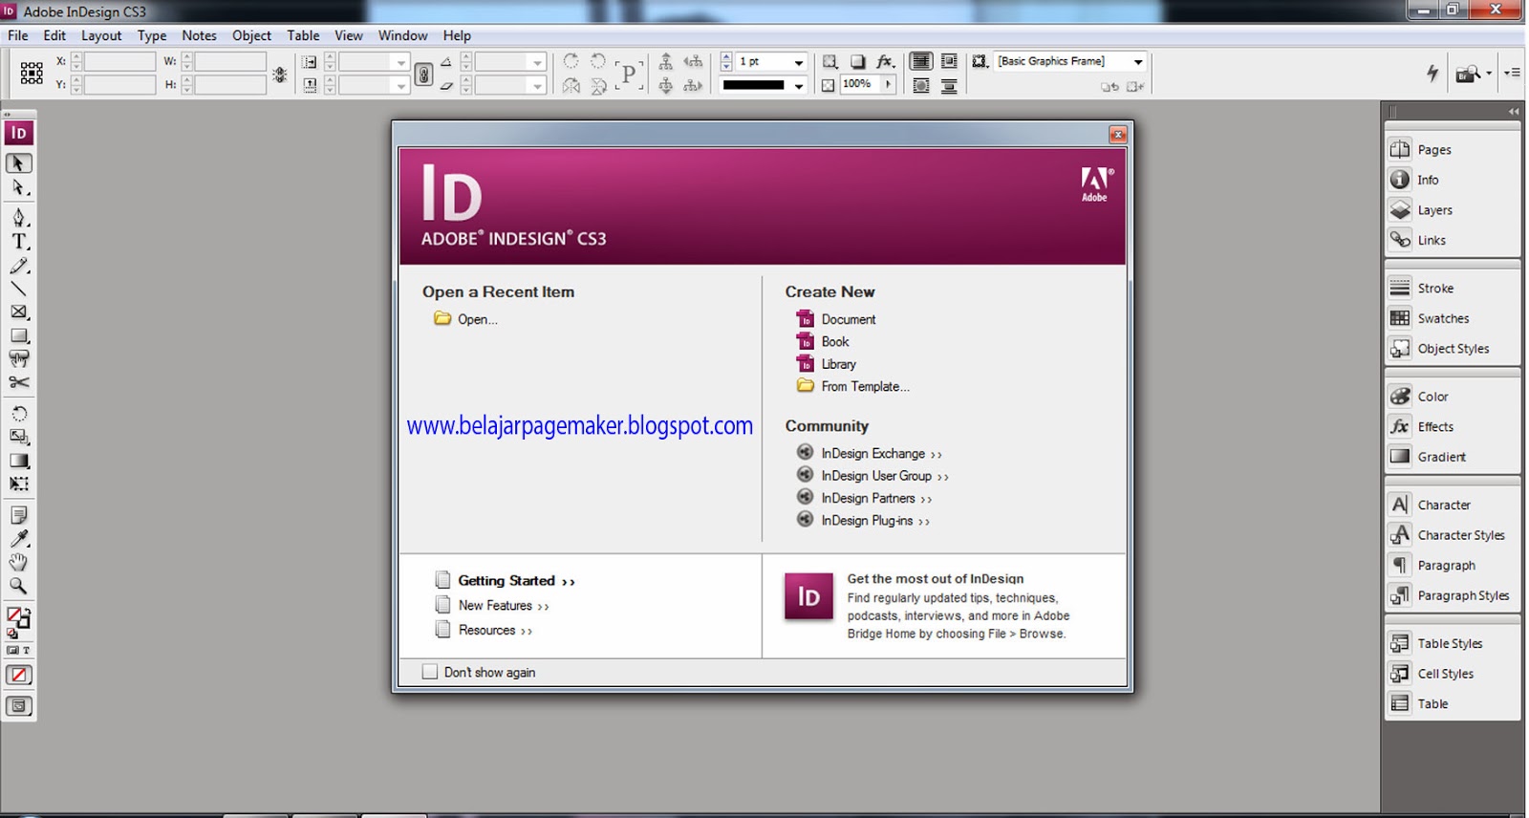The image size is (1529, 818).
Task: Close the welcome screen dialog
Action: (x=1117, y=135)
